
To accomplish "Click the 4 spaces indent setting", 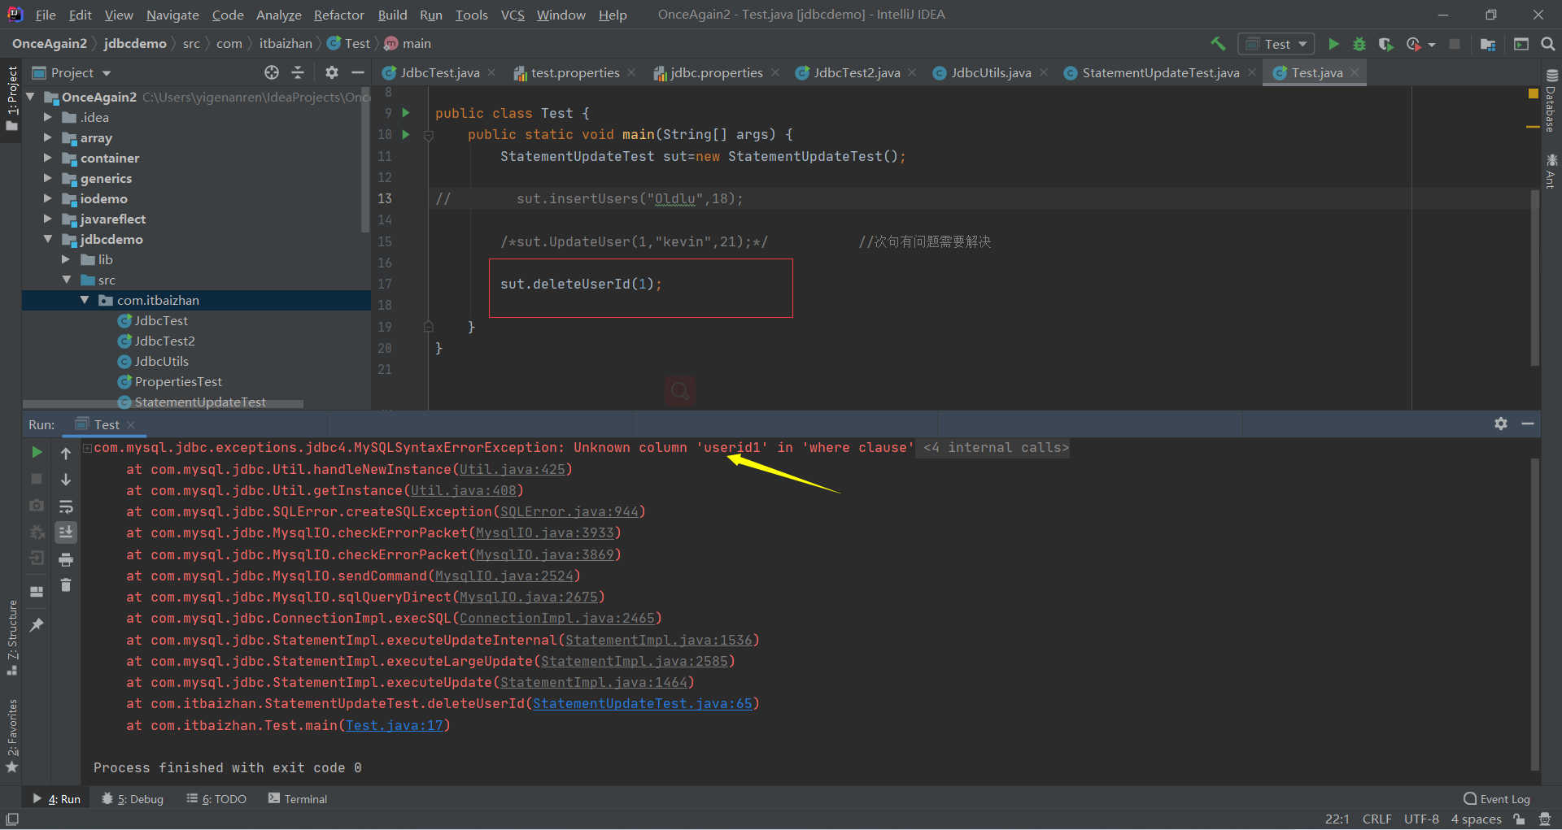I will click(1476, 819).
